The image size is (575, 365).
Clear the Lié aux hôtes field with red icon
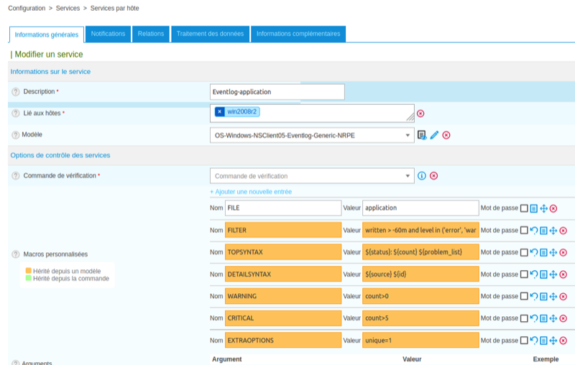click(420, 114)
